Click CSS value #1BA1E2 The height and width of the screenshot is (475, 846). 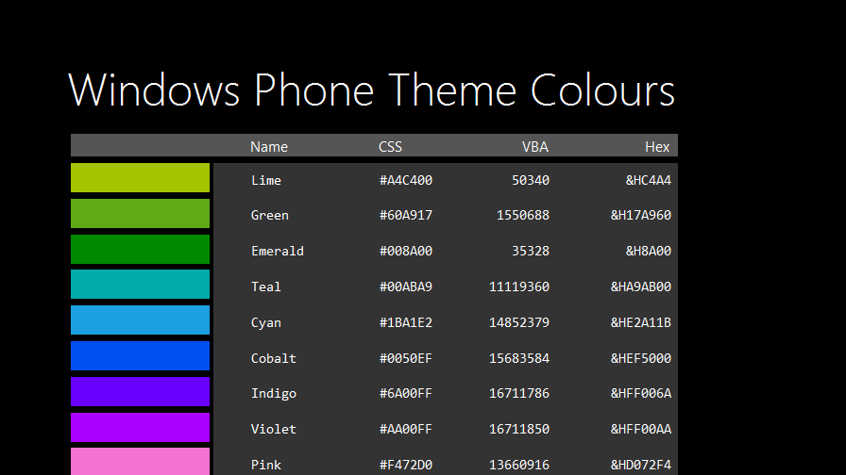[406, 322]
